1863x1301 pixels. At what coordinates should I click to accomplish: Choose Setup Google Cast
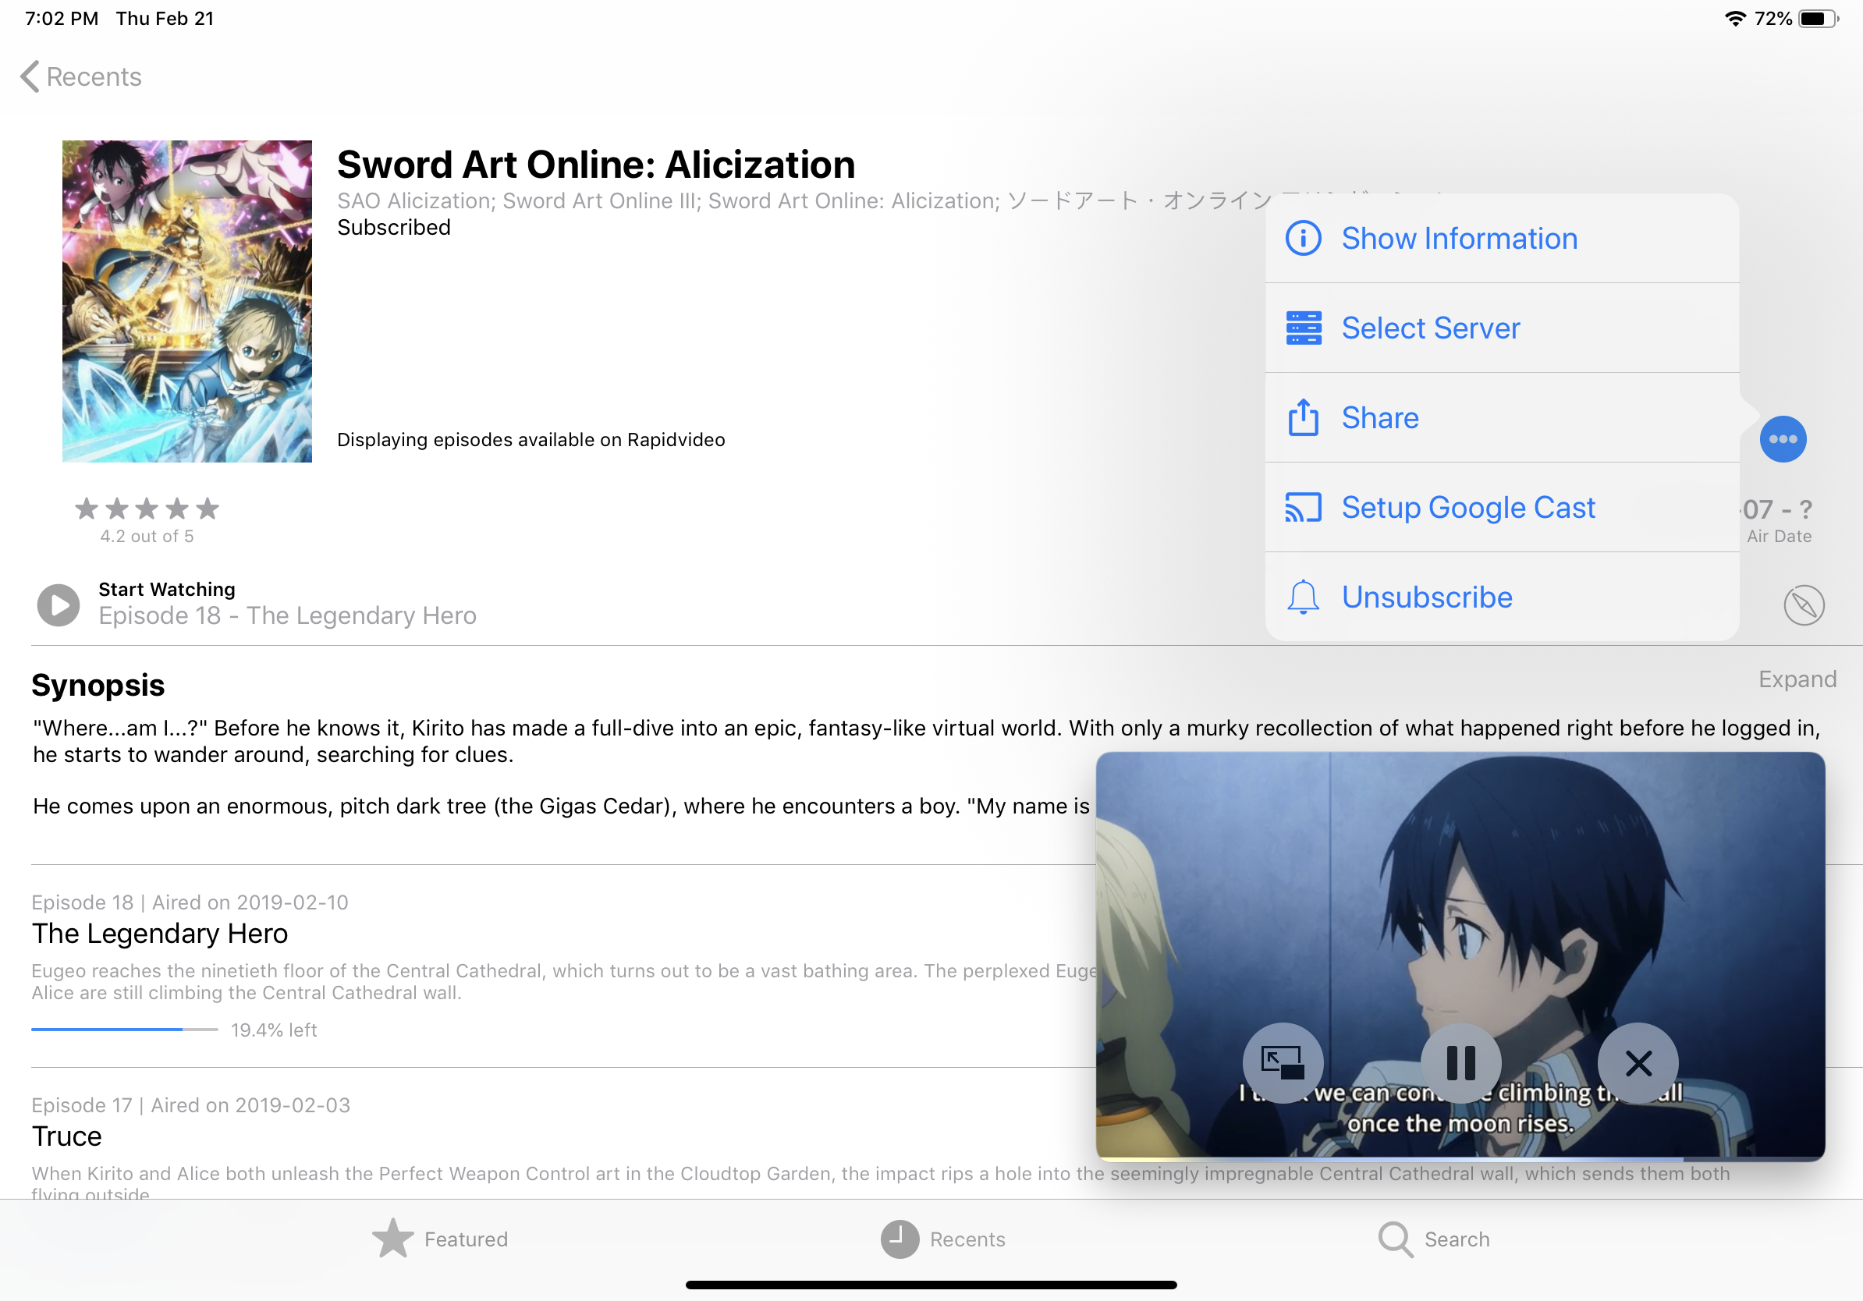(x=1467, y=508)
